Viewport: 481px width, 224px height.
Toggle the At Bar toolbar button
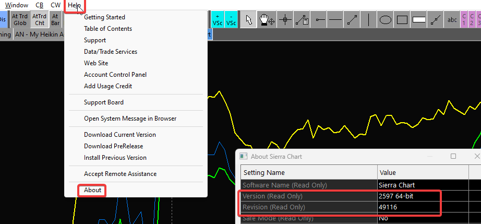(x=55, y=20)
